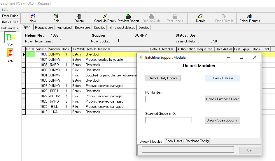Screen dimensions: 275x161
Task: Click the Batchline Support Module title icon
Action: point(141,57)
